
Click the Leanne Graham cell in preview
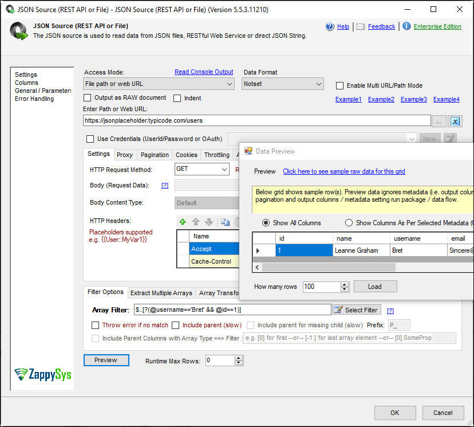361,250
